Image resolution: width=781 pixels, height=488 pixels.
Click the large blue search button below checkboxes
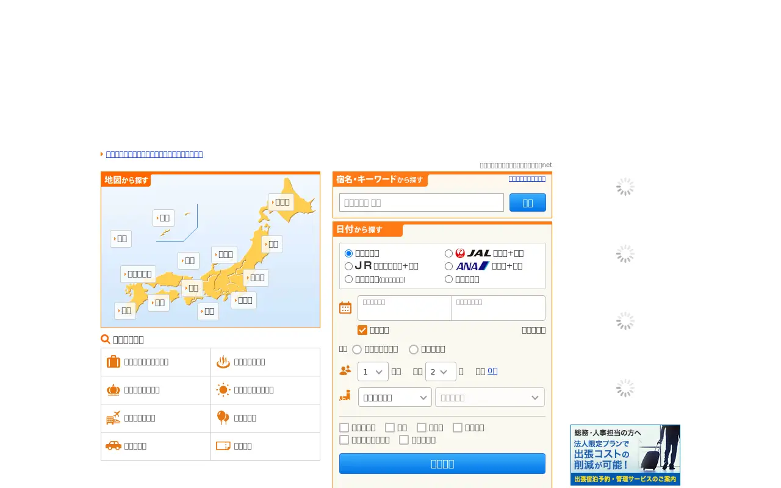pos(442,464)
